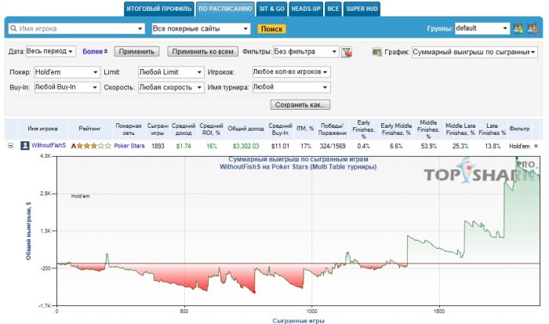
Task: Select the HEADS-UP tab
Action: (x=306, y=9)
